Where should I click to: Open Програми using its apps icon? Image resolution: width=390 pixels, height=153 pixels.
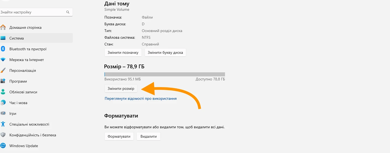point(3,81)
